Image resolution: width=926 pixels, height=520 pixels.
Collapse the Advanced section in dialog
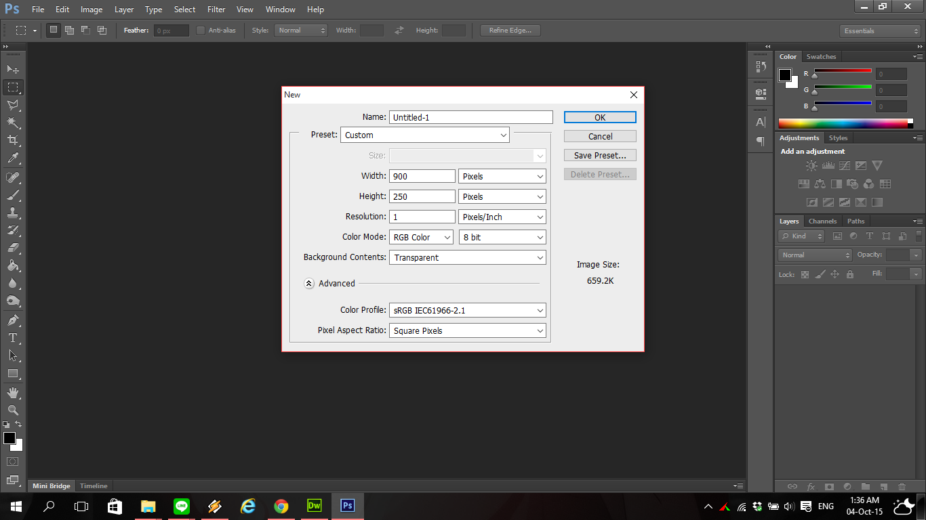coord(309,284)
